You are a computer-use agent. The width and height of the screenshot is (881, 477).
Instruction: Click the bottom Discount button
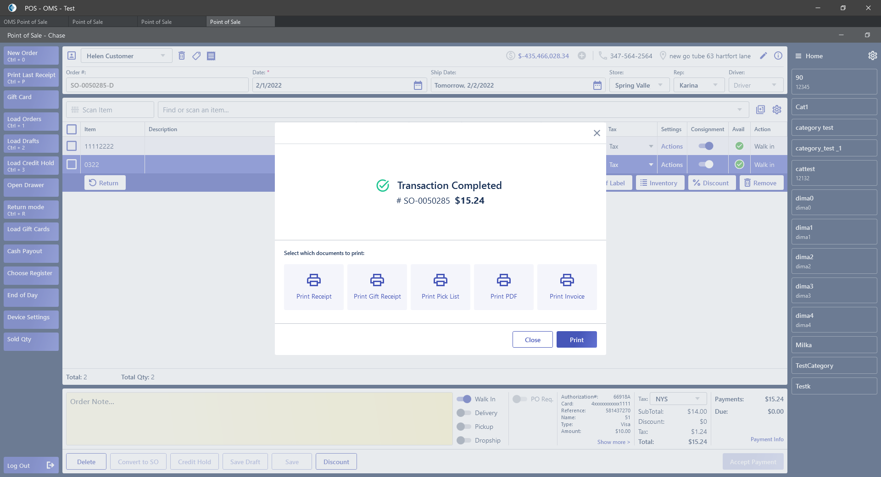(336, 461)
